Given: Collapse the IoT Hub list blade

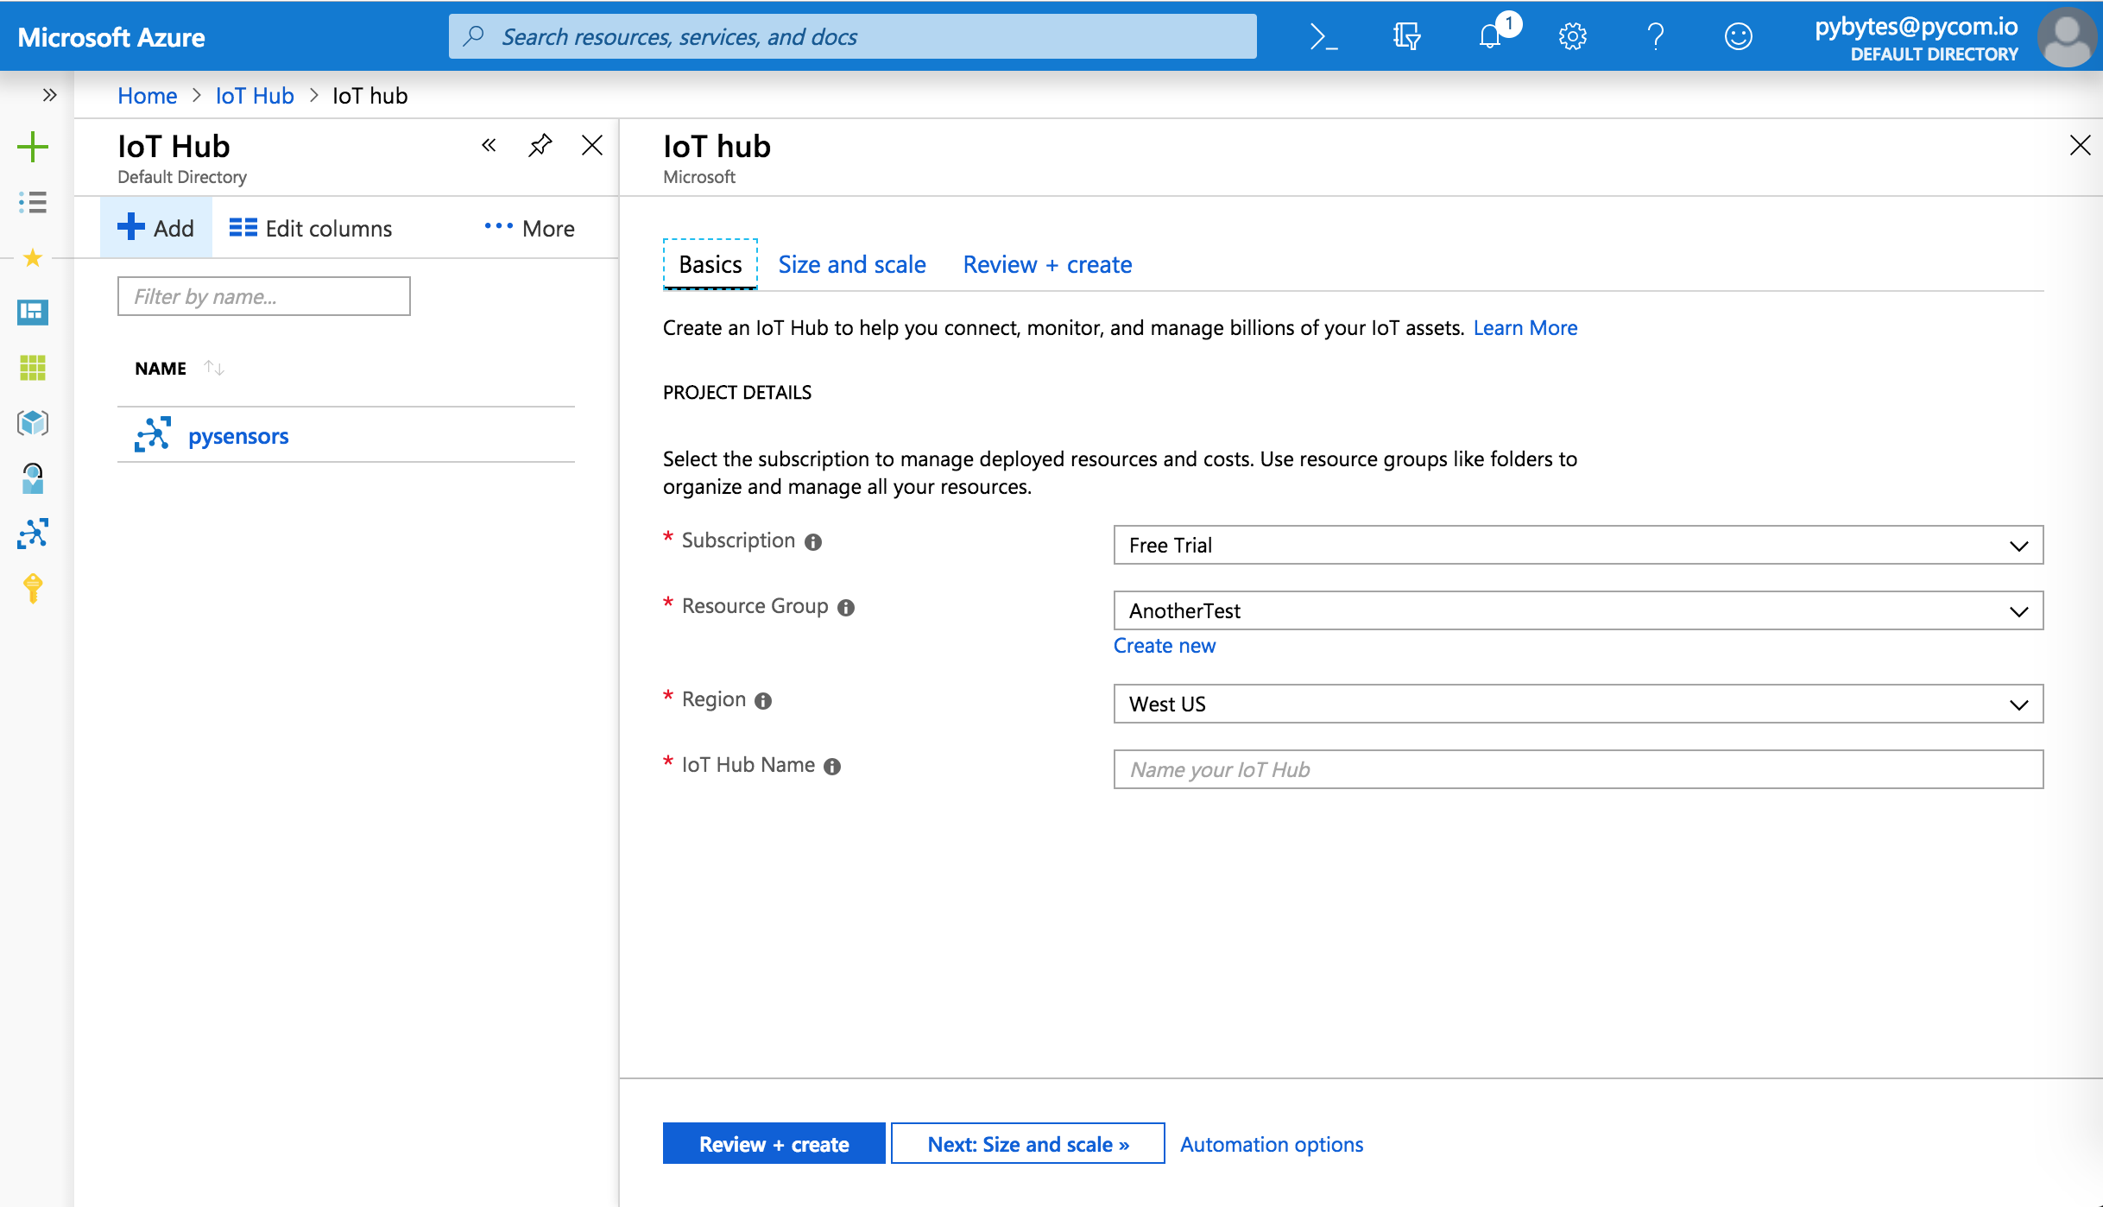Looking at the screenshot, I should coord(489,145).
